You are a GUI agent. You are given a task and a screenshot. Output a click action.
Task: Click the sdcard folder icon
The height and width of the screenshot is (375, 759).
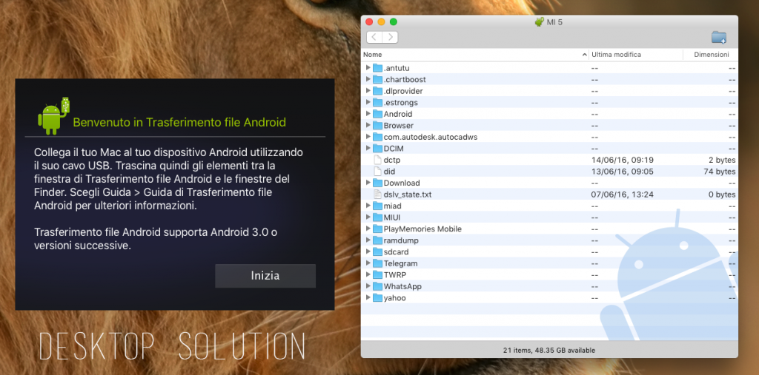pos(377,251)
